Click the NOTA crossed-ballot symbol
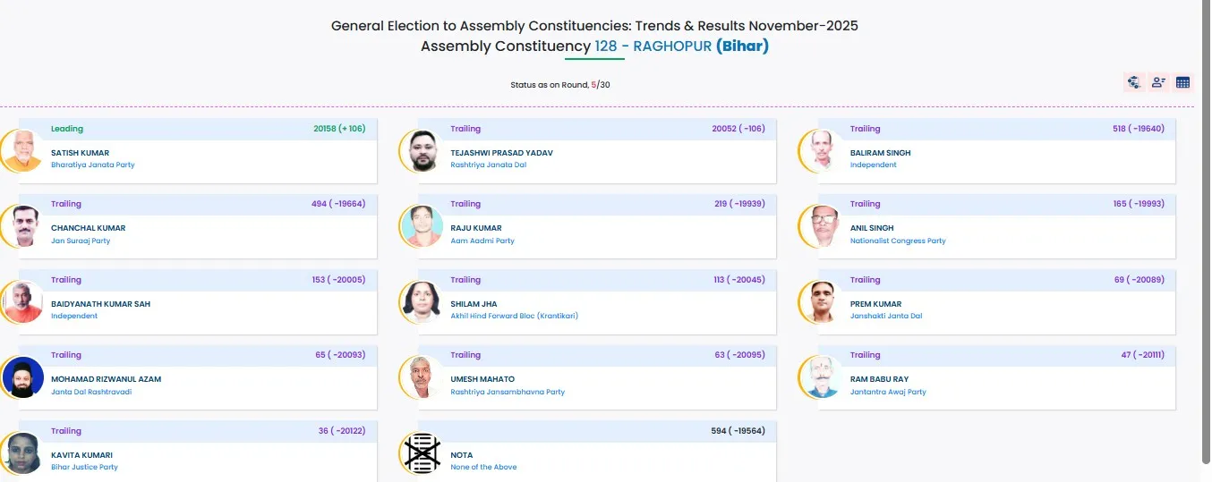 point(422,453)
